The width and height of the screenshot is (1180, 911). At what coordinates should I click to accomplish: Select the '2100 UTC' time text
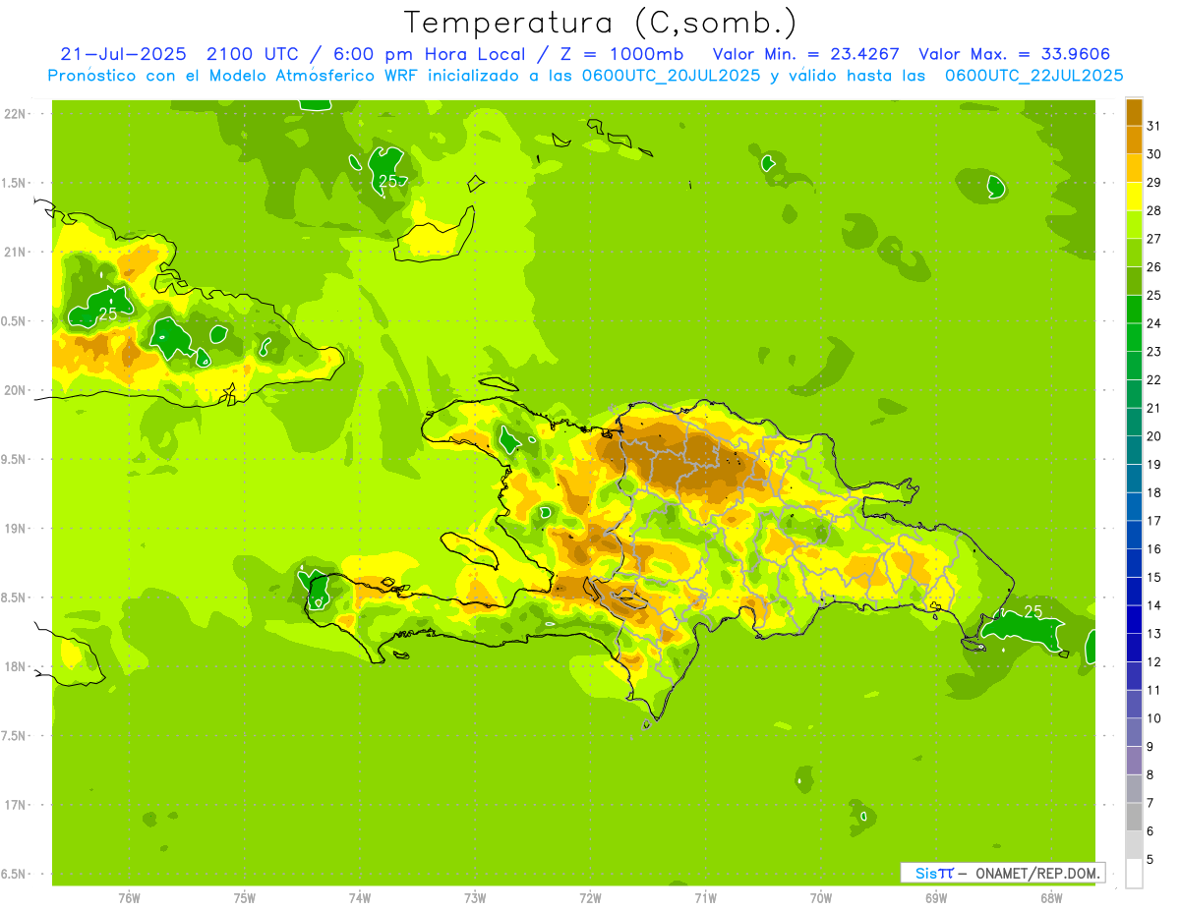(255, 54)
